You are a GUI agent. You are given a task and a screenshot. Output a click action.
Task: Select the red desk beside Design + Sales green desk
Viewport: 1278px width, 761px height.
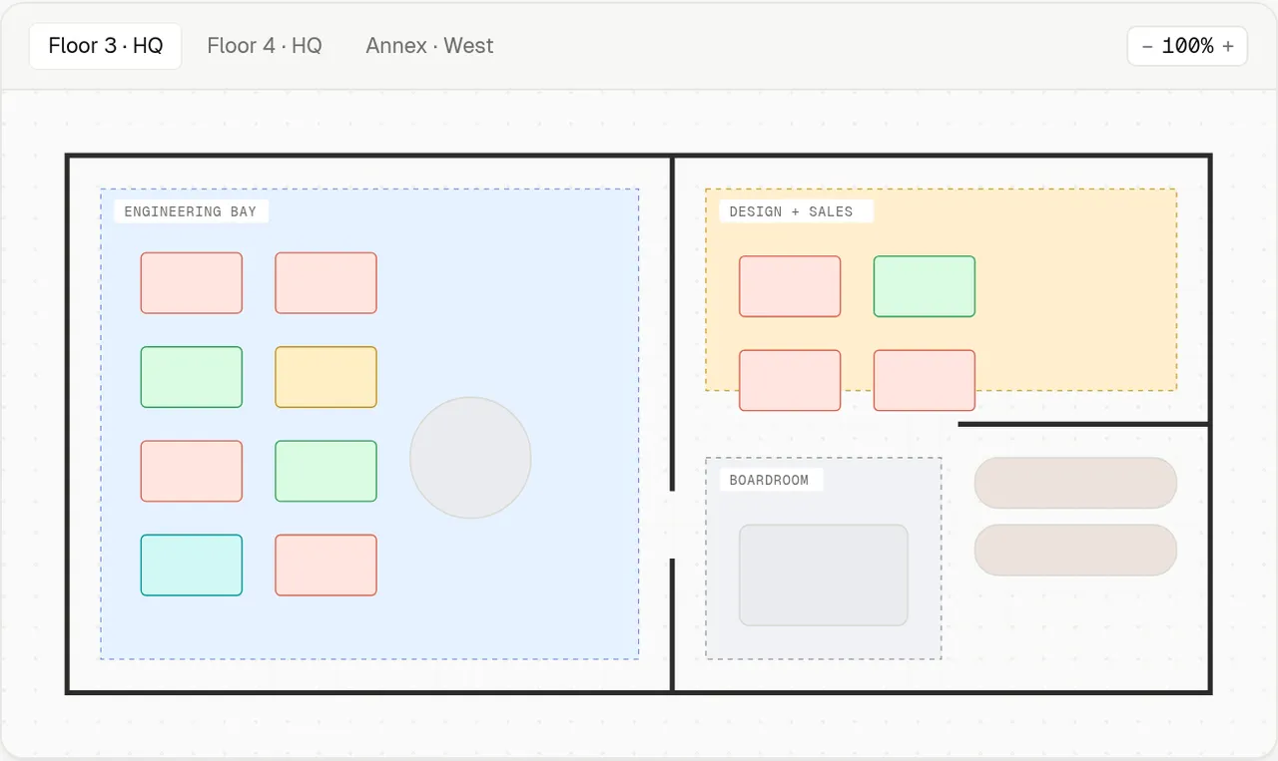tap(790, 286)
